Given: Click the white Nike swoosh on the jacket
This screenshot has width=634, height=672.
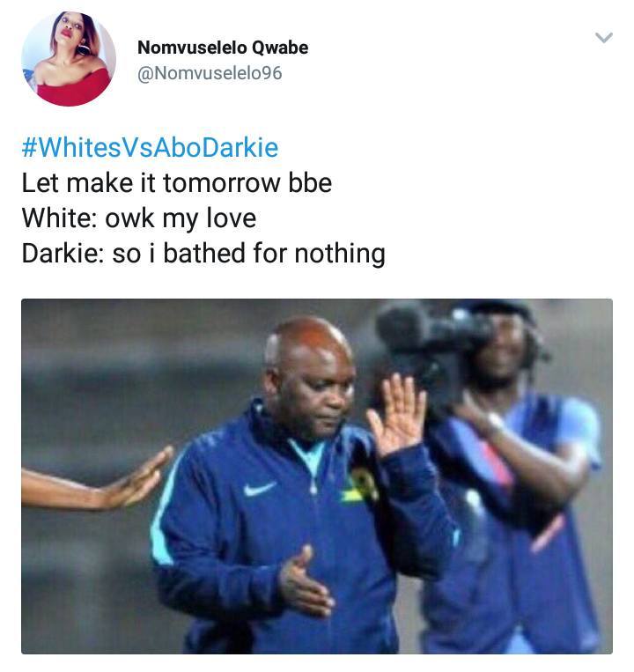Looking at the screenshot, I should pyautogui.click(x=260, y=488).
